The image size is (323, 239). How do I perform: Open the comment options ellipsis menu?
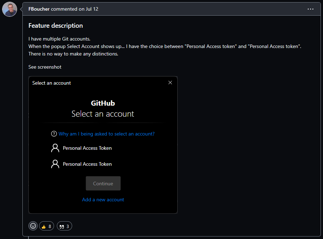coord(311,9)
